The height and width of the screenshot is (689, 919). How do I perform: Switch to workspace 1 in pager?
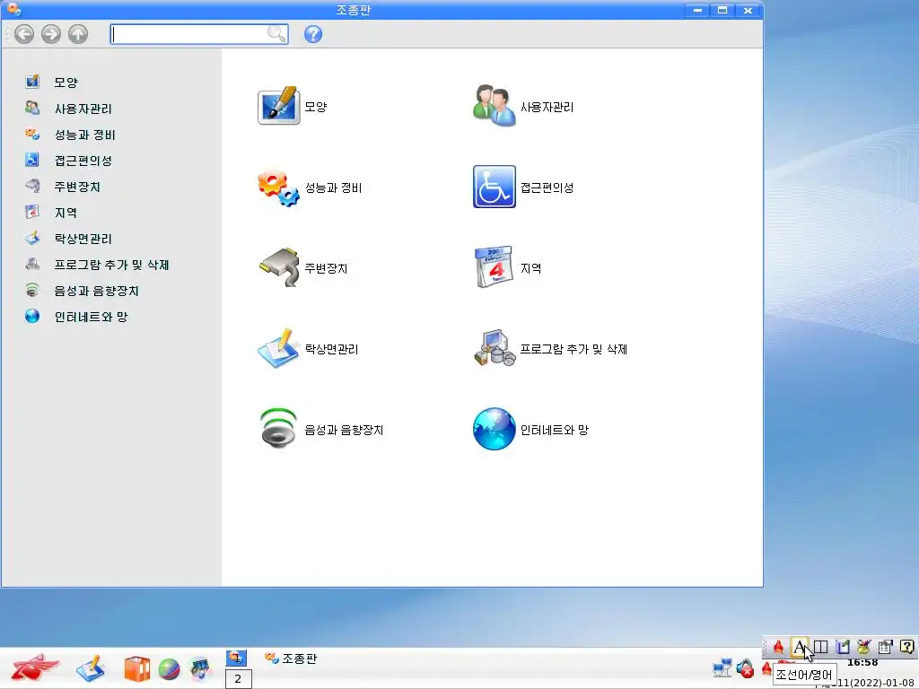tap(236, 658)
